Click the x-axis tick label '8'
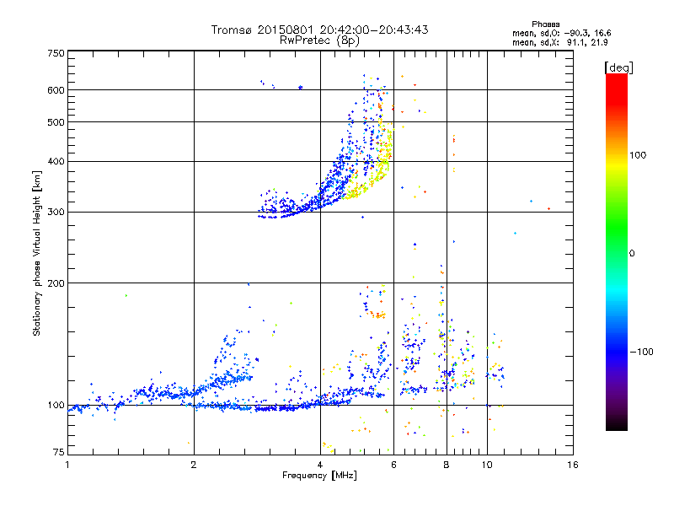674x506 pixels. [447, 465]
